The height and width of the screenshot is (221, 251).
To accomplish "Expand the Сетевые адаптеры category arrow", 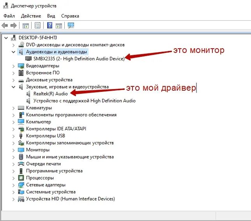I will click(x=14, y=185).
